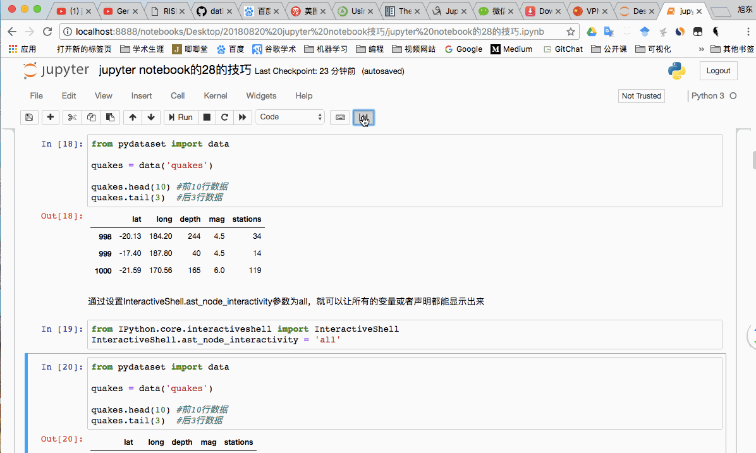Image resolution: width=756 pixels, height=453 pixels.
Task: Switch to the Des tab
Action: click(x=637, y=11)
